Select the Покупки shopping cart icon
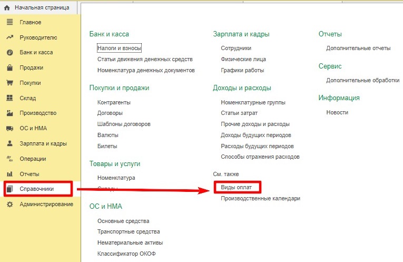 [x=9, y=83]
